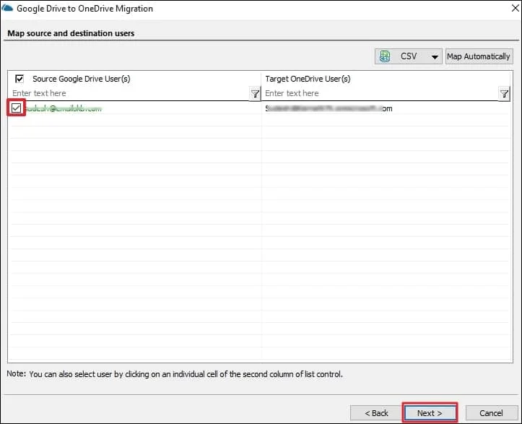Uncheck the source user row checkbox
This screenshot has width=522, height=424.
[x=16, y=108]
